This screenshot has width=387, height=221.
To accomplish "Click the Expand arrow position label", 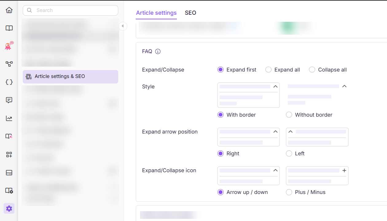I will pos(170,132).
